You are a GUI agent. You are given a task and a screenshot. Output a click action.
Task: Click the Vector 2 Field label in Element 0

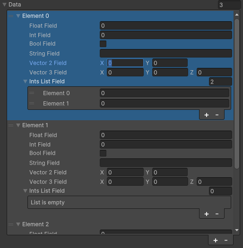[x=48, y=63]
